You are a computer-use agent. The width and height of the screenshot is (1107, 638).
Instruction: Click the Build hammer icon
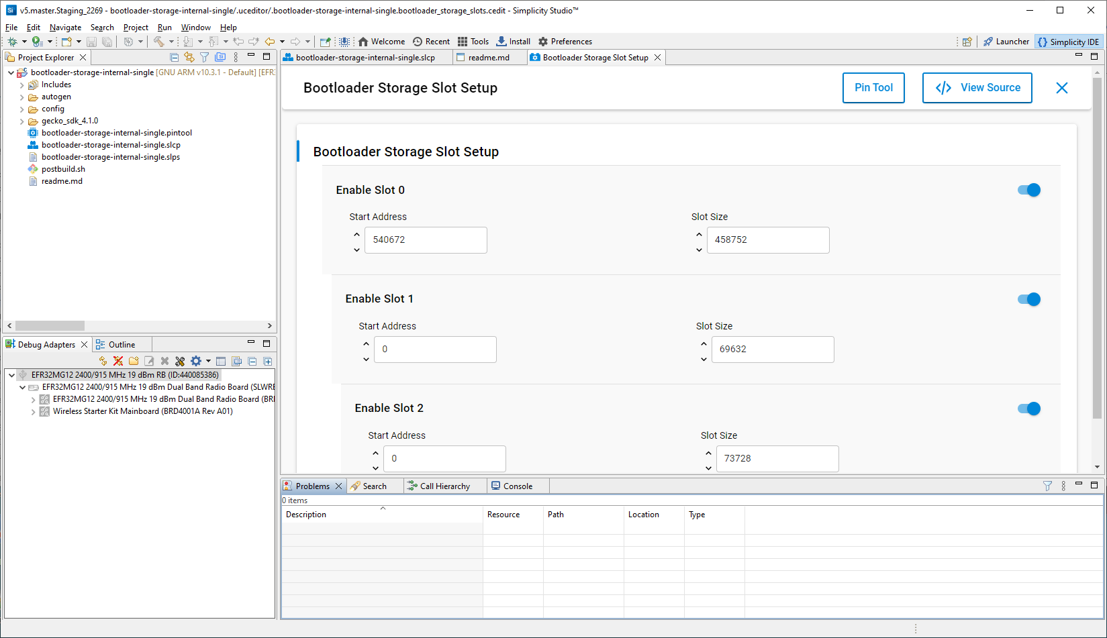pos(158,42)
